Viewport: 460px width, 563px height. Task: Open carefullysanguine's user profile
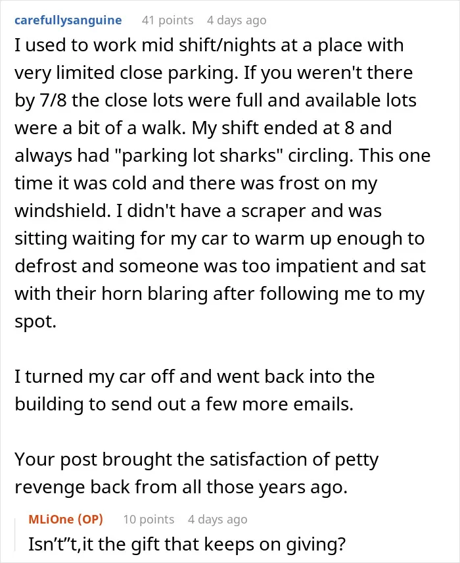[x=68, y=20]
